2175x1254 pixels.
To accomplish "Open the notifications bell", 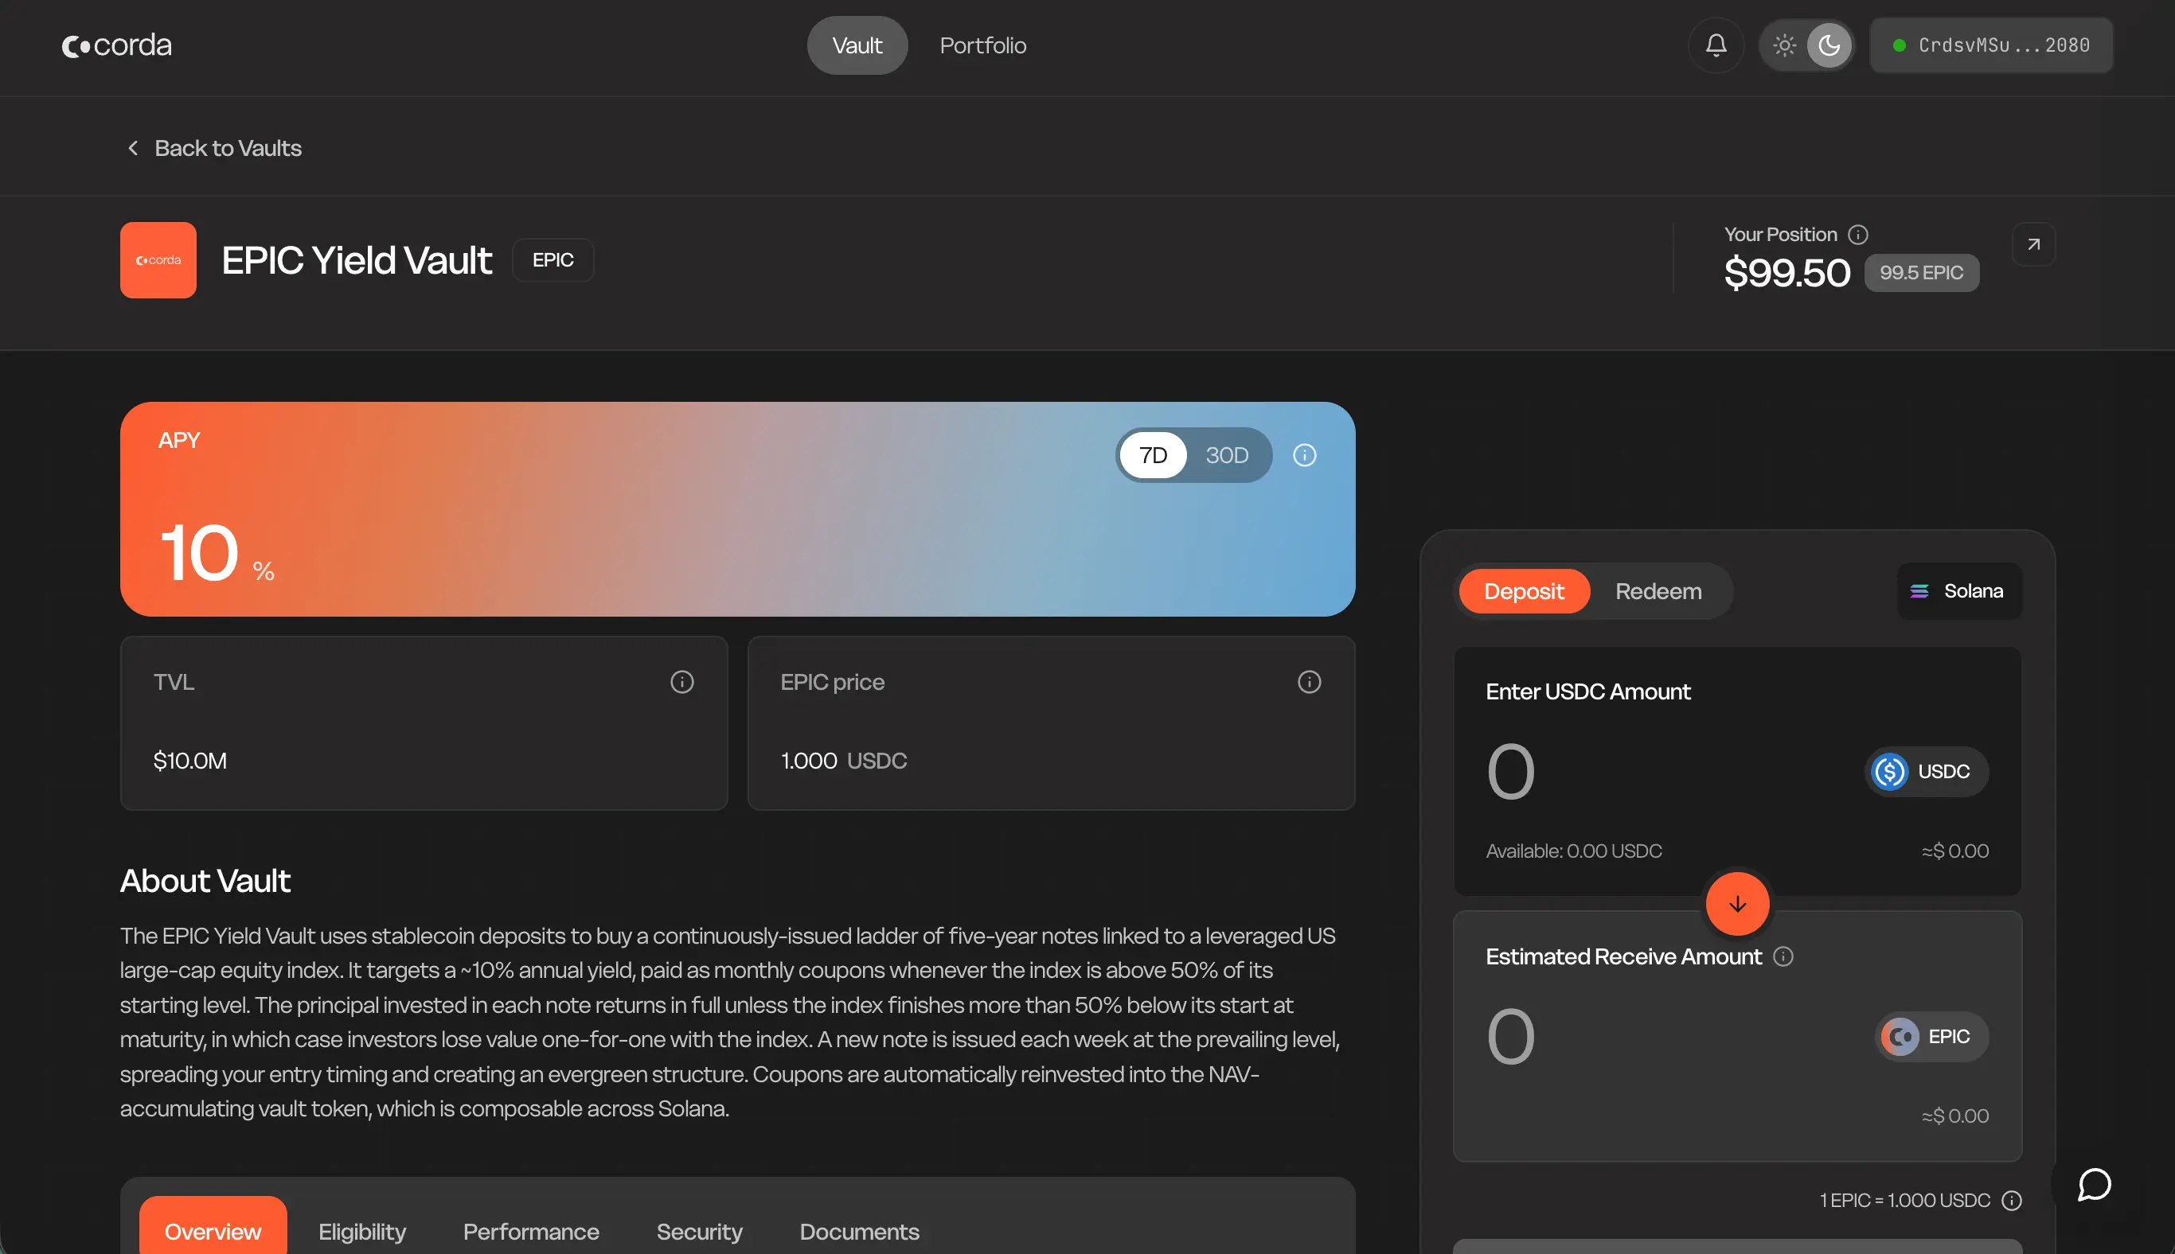I will [x=1716, y=45].
